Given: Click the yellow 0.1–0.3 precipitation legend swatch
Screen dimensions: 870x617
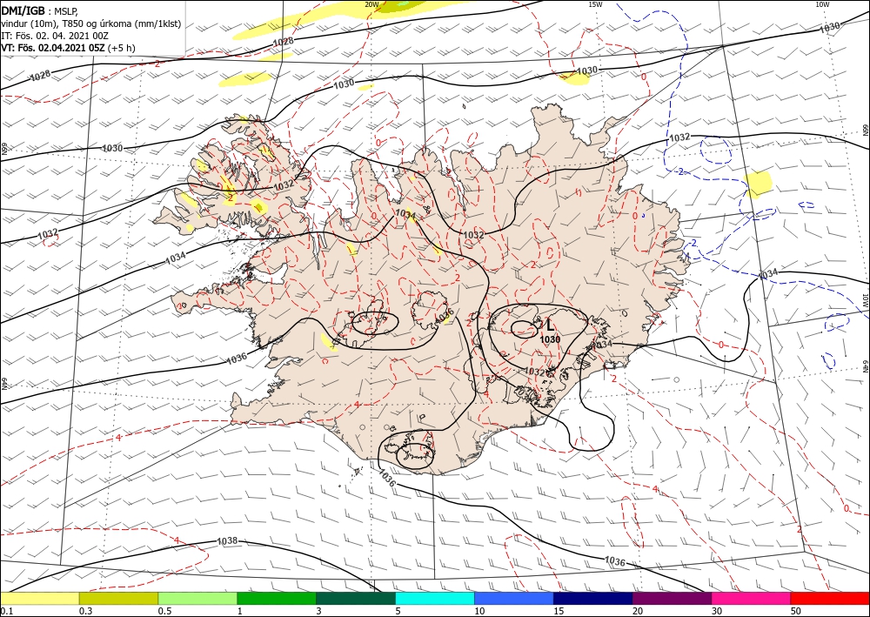Looking at the screenshot, I should coord(39,599).
